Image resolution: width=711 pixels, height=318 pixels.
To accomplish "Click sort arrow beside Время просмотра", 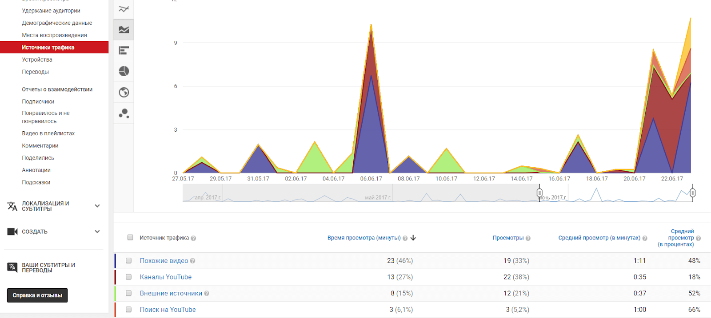I will pyautogui.click(x=413, y=238).
